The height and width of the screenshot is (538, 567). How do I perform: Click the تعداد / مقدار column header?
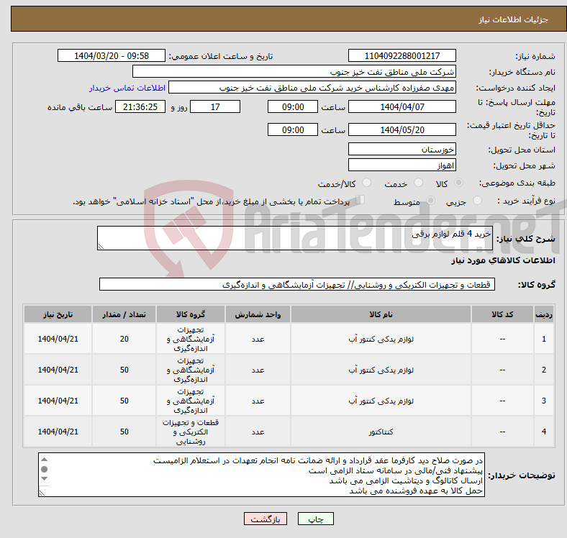[x=124, y=314]
